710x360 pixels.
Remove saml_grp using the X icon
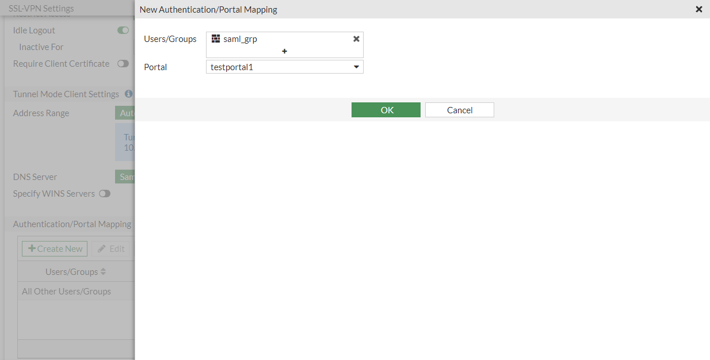coord(356,39)
